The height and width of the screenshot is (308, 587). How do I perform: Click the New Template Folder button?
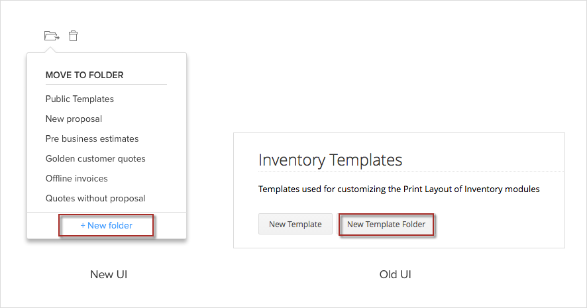coord(386,224)
